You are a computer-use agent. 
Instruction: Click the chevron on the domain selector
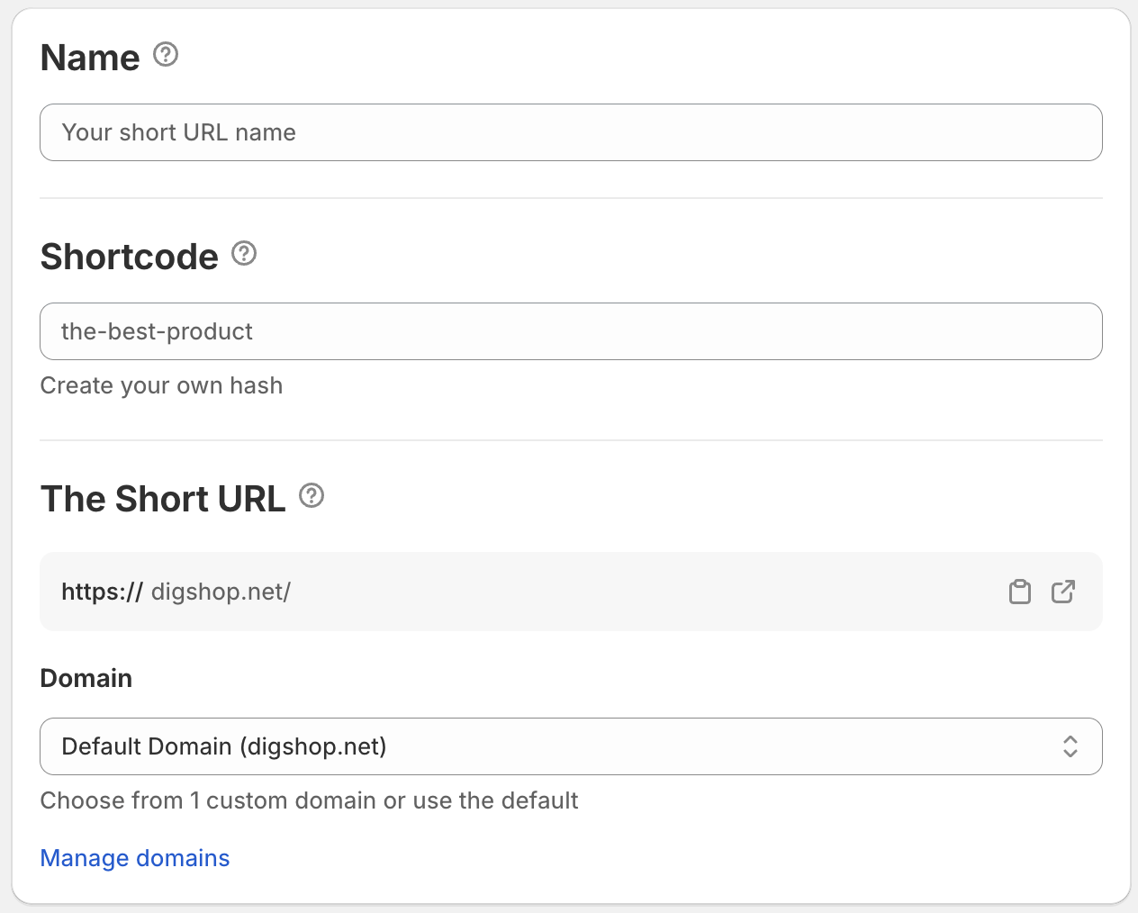1070,746
